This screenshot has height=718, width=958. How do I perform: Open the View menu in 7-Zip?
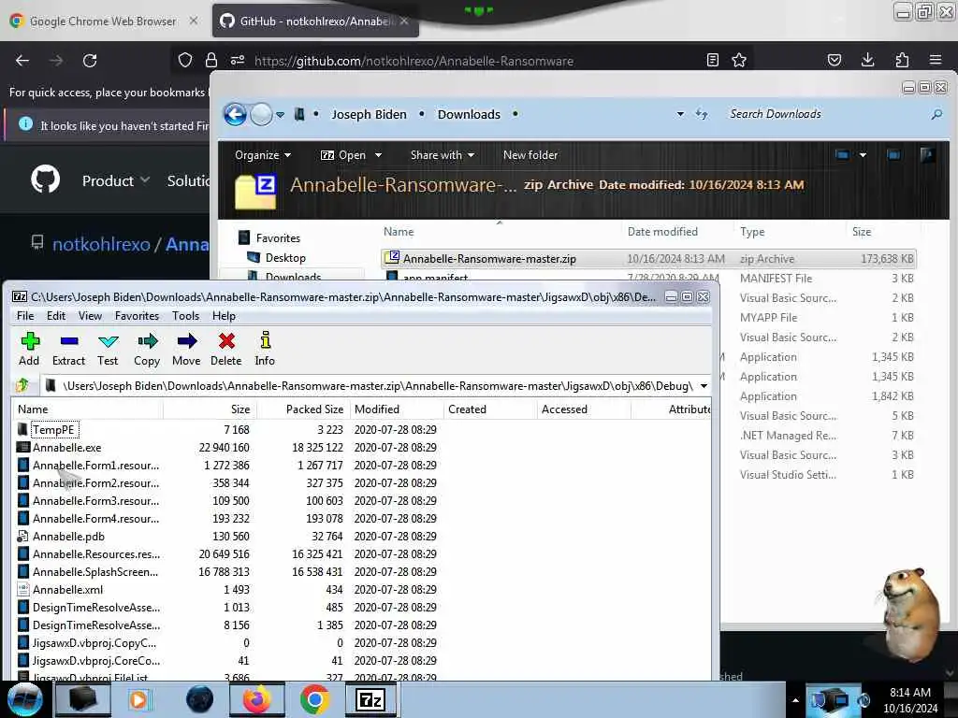point(90,316)
